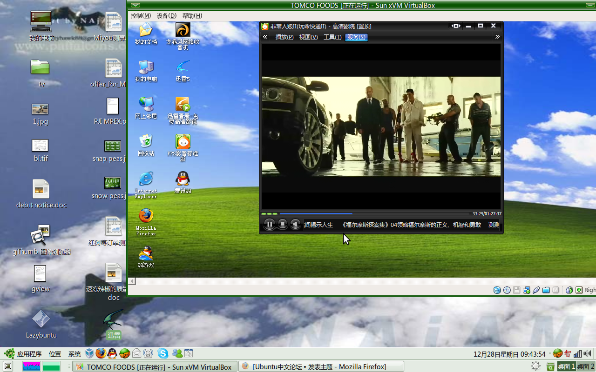Open guest 我的电脑 icon in VM
Image resolution: width=596 pixels, height=372 pixels.
click(x=146, y=71)
